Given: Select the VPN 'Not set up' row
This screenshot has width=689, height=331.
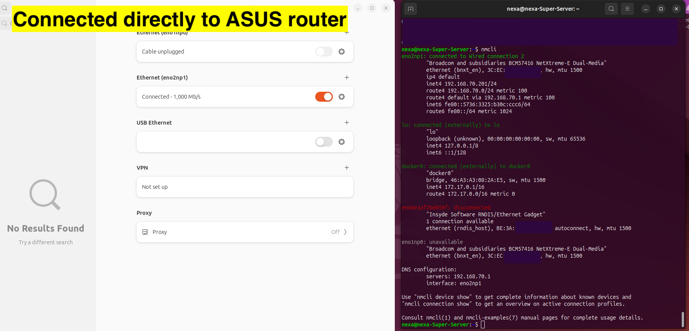Looking at the screenshot, I should pyautogui.click(x=245, y=187).
